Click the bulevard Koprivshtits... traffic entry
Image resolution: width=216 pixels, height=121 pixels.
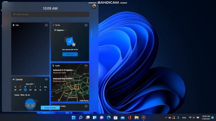pos(63,80)
